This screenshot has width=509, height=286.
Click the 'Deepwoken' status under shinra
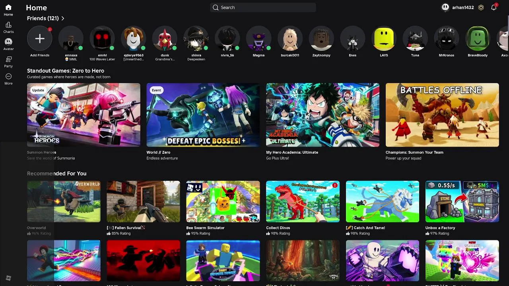196,59
